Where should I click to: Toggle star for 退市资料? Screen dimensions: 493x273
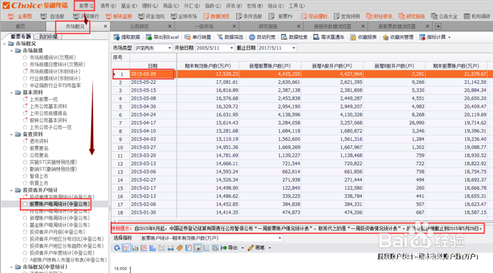pyautogui.click(x=25, y=141)
